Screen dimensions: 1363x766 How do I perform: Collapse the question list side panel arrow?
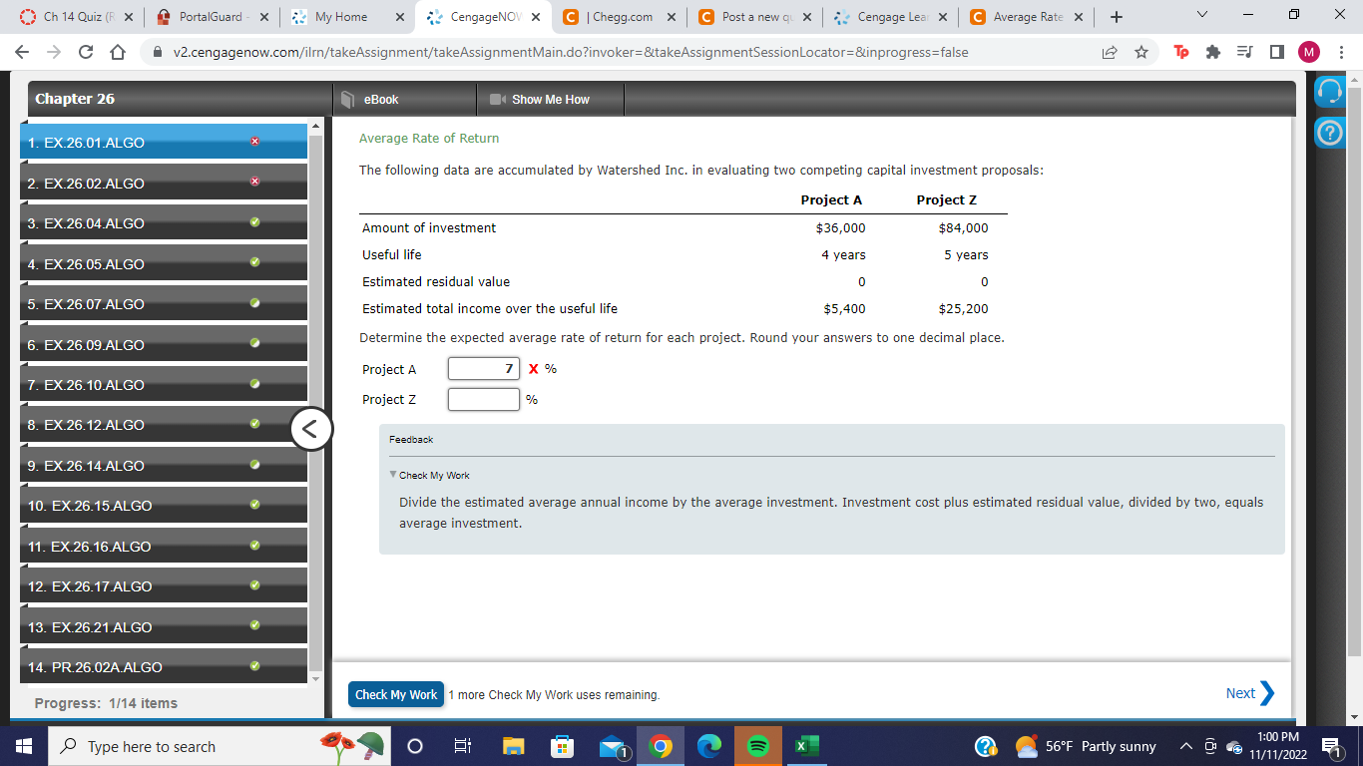pyautogui.click(x=311, y=430)
